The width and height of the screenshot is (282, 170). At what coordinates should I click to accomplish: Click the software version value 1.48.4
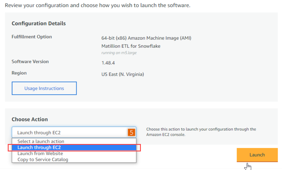pyautogui.click(x=108, y=63)
